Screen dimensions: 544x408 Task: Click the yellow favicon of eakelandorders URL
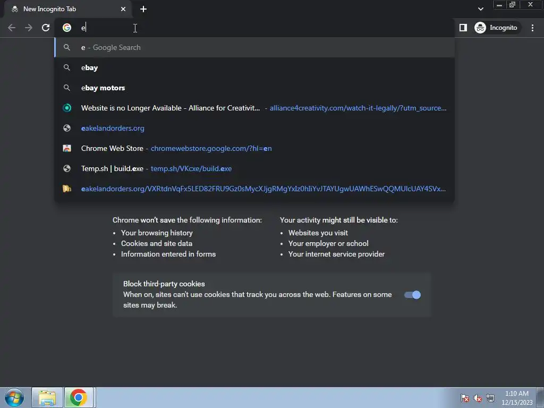point(67,189)
